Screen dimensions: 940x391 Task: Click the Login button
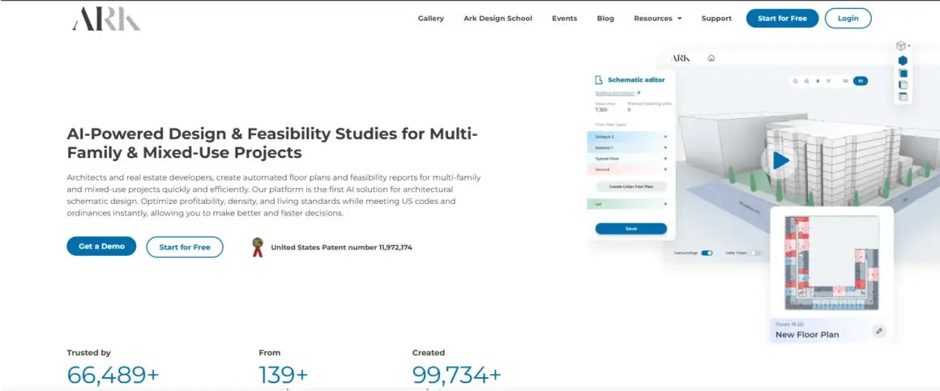click(848, 19)
